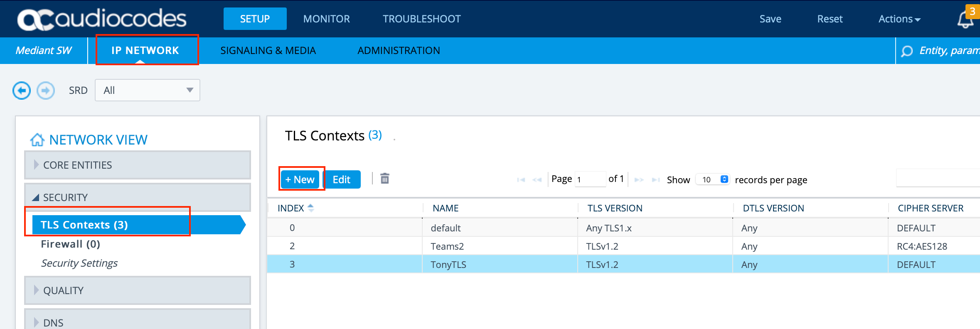Go to next page icon
The width and height of the screenshot is (980, 329).
coord(639,180)
